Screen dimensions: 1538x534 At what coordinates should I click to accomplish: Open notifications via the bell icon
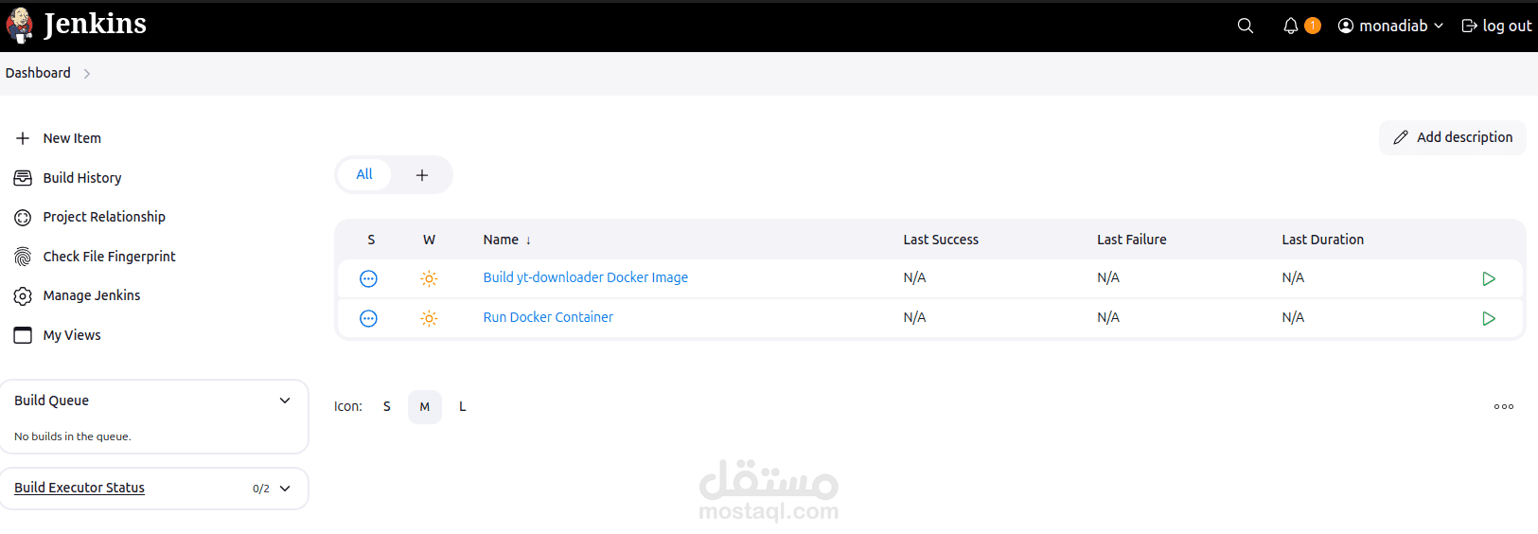1290,26
